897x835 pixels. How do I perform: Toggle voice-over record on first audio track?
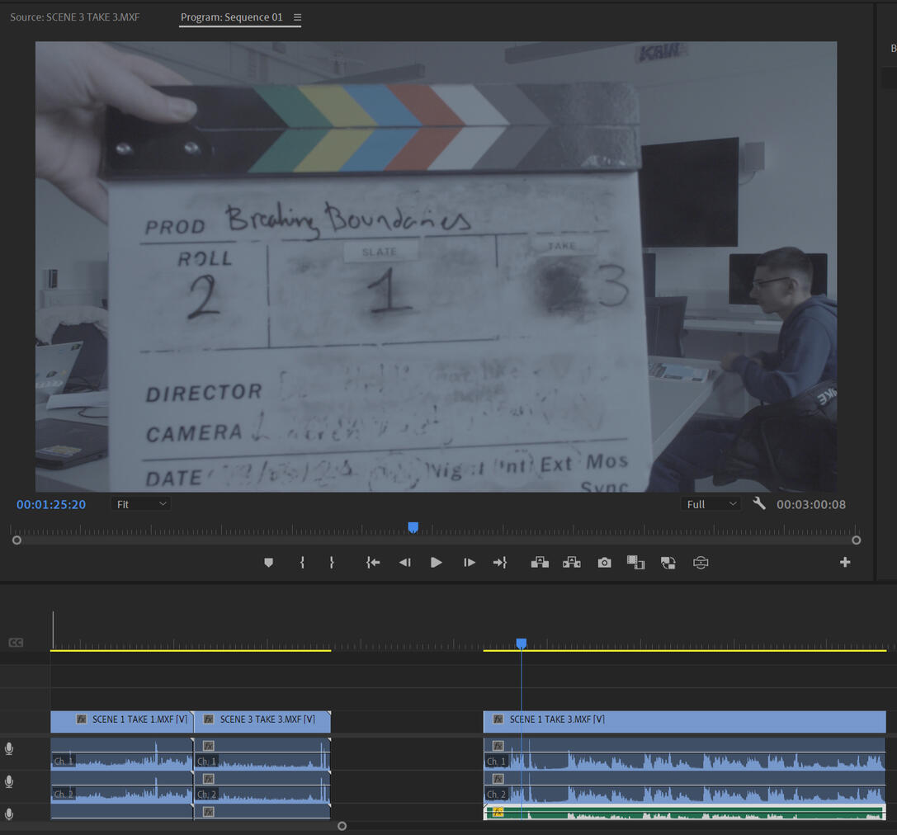(9, 749)
